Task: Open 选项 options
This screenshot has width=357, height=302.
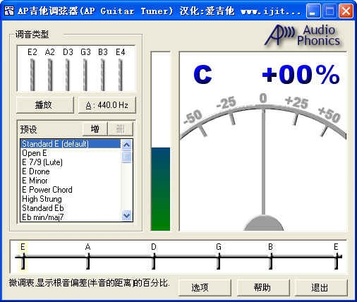Action: [205, 287]
